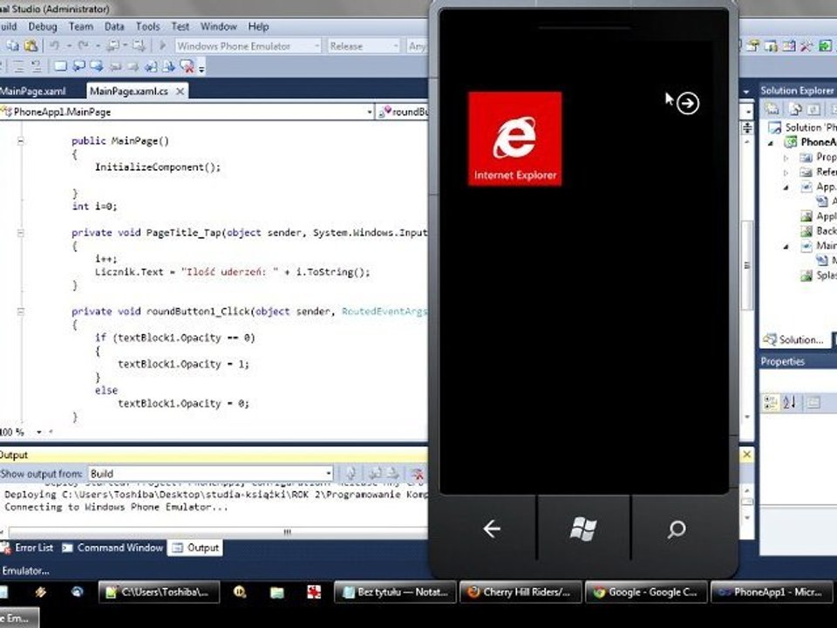Image resolution: width=837 pixels, height=628 pixels.
Task: Collapse the App.xaml node in Solution Explorer
Action: point(786,188)
